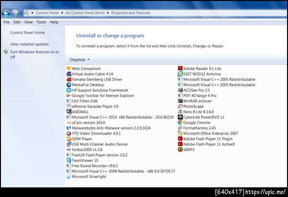Click the Microsoft Silverlight icon

(x=69, y=177)
